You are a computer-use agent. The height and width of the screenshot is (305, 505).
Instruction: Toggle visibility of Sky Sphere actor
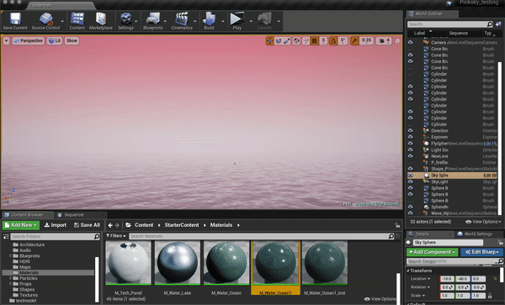click(x=411, y=176)
